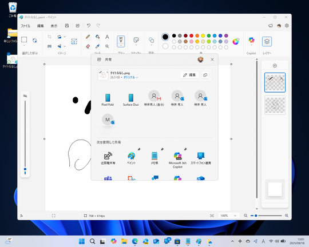Select the Fill bucket tool
This screenshot has height=247, width=309.
(97, 37)
